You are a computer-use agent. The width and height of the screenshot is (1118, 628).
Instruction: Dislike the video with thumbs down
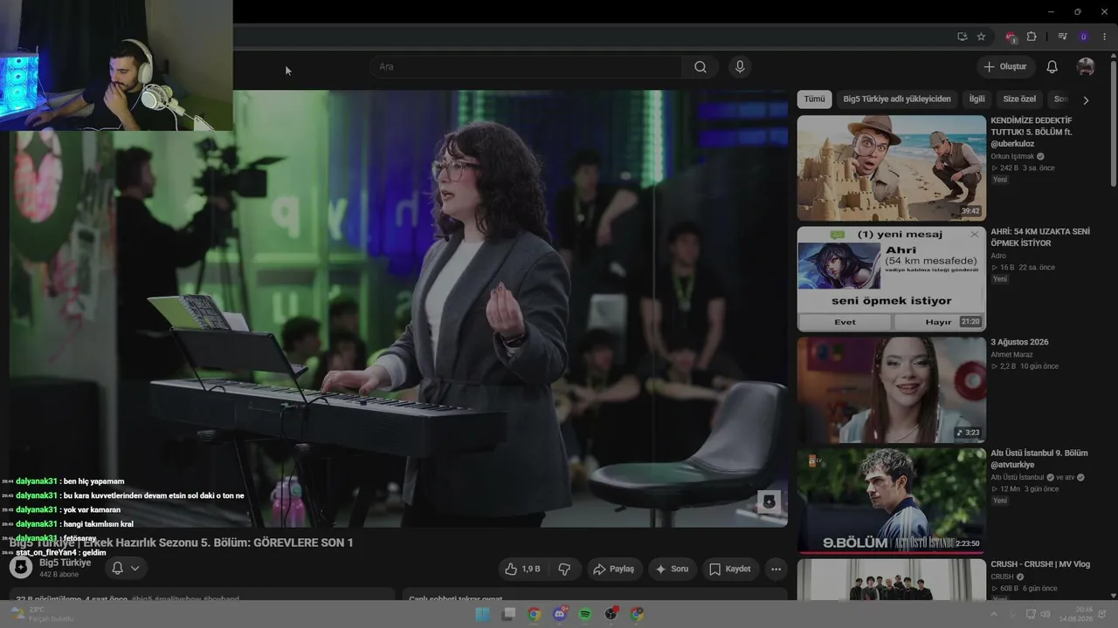pyautogui.click(x=564, y=569)
